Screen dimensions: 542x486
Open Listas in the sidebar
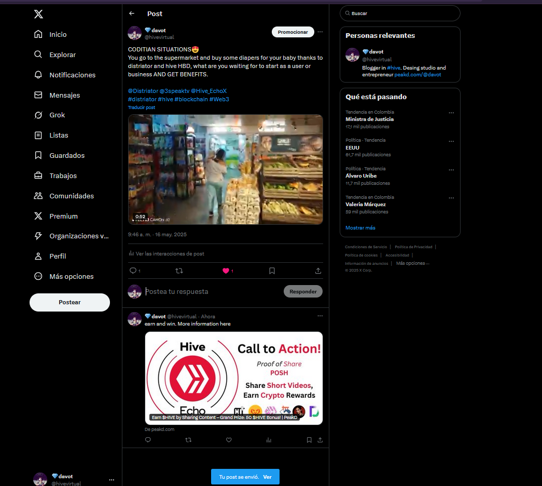[51, 135]
